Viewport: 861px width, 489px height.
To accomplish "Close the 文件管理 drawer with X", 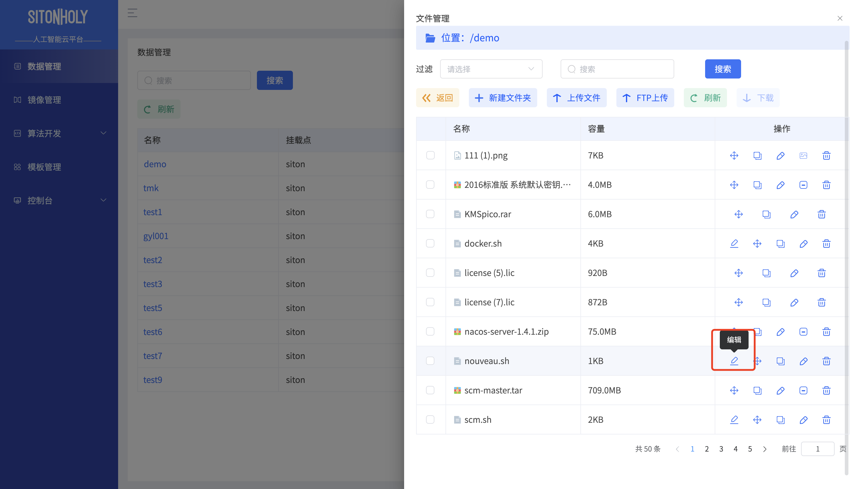I will pyautogui.click(x=840, y=18).
